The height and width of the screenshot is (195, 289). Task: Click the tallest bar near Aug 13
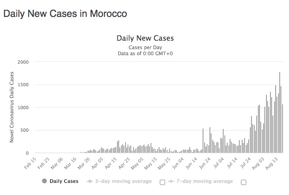280,113
